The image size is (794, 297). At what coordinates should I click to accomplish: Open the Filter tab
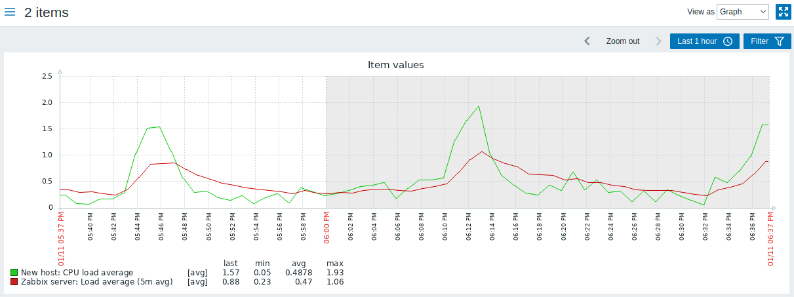point(766,41)
